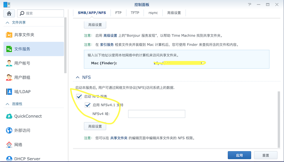
Task: Maximize the 控制面板 window
Action: pyautogui.click(x=268, y=5)
